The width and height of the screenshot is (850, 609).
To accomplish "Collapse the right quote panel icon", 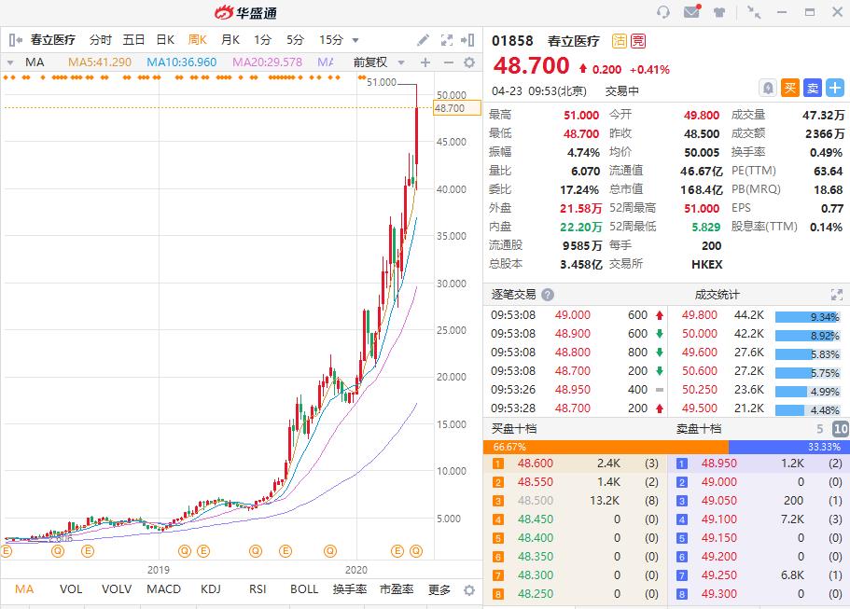I will (467, 39).
